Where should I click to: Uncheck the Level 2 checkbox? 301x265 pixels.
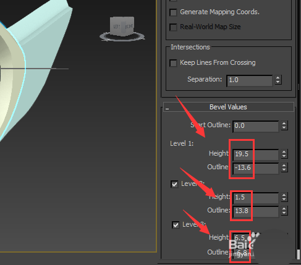pos(174,184)
